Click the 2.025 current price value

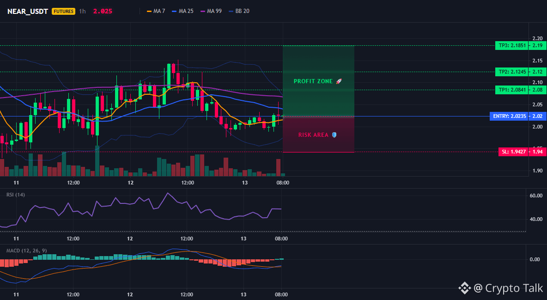click(103, 11)
